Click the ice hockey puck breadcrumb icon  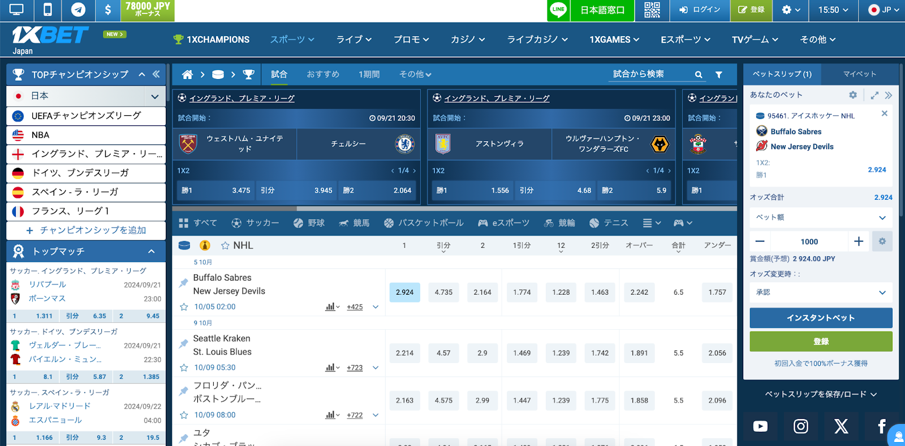pyautogui.click(x=218, y=75)
